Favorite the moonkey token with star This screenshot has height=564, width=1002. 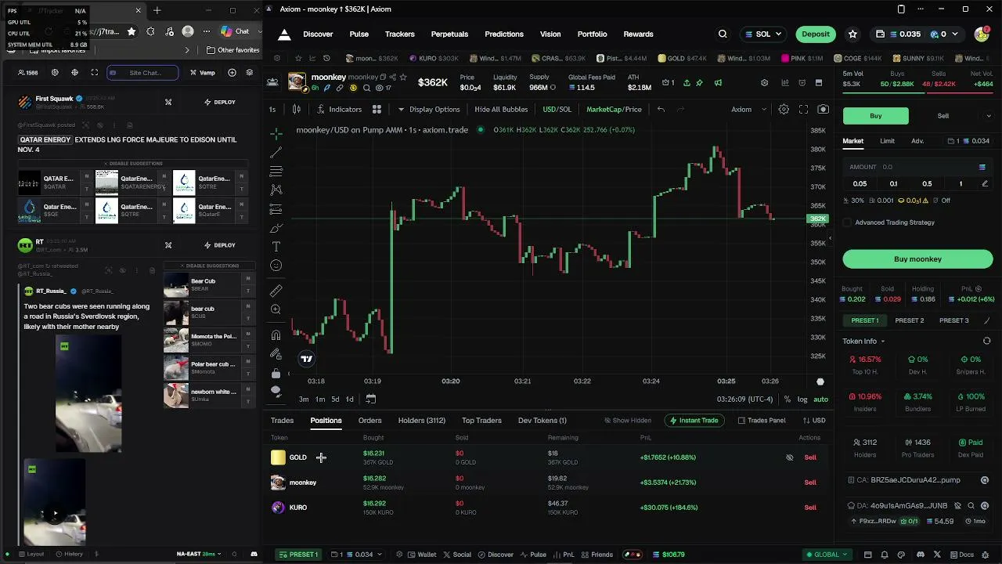403,78
